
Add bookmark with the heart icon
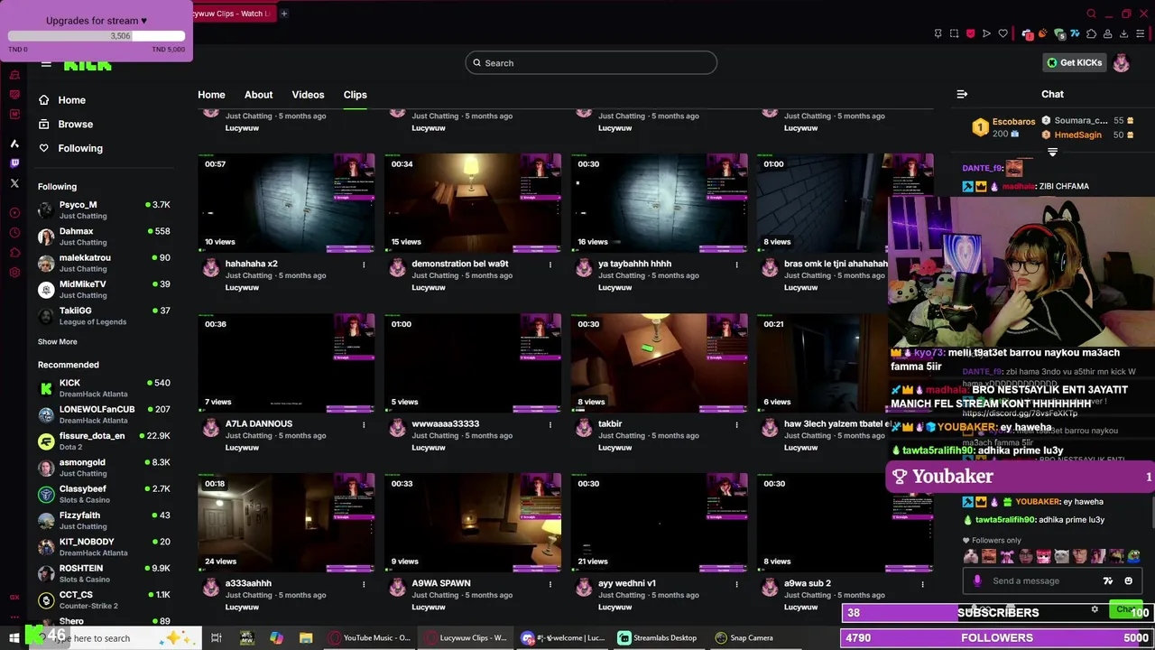coord(1003,33)
